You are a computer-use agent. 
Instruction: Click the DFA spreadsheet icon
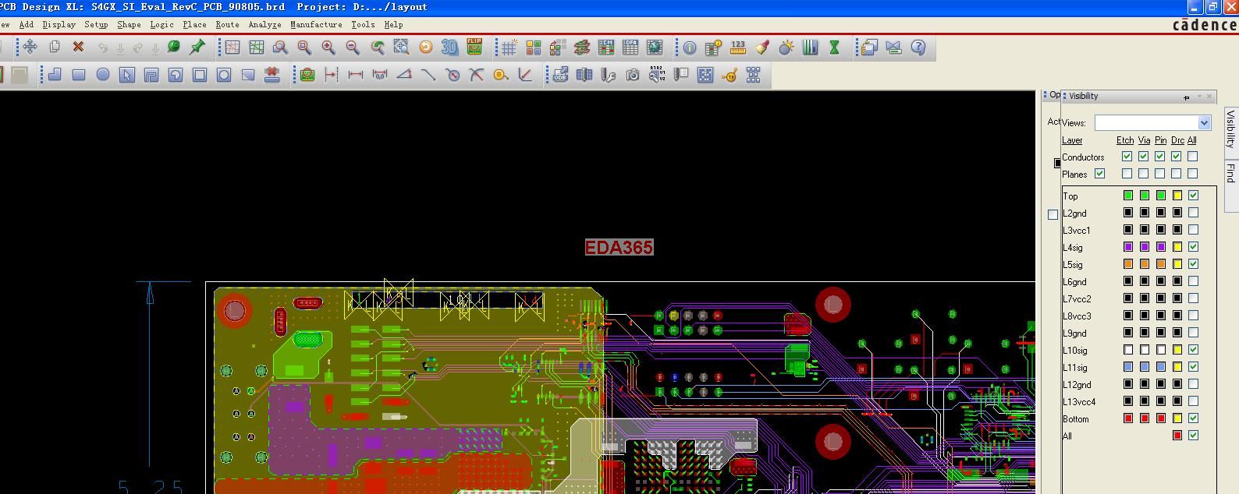(x=630, y=48)
